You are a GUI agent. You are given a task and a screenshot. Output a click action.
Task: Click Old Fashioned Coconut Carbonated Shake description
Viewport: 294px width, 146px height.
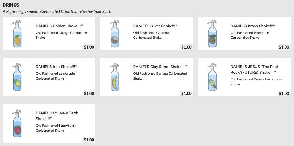point(151,35)
